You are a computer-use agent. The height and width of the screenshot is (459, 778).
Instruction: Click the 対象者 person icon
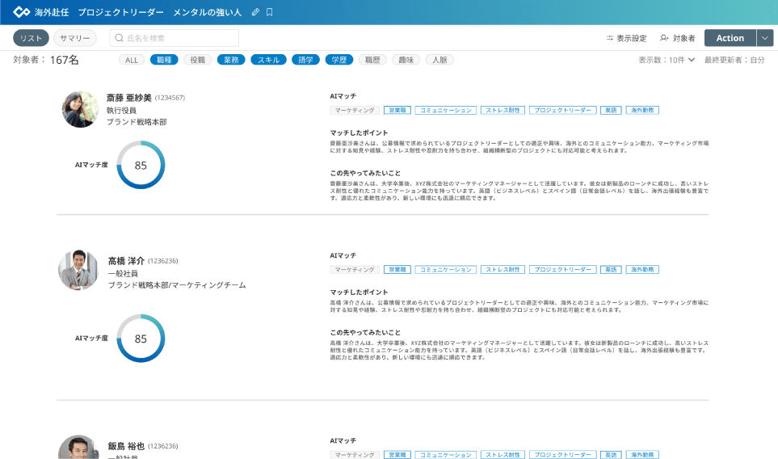pyautogui.click(x=664, y=38)
